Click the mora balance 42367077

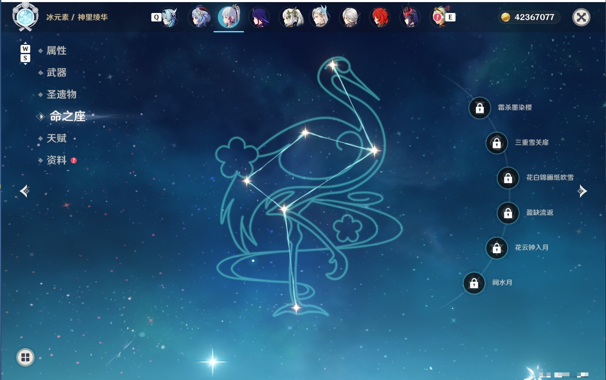click(x=534, y=17)
